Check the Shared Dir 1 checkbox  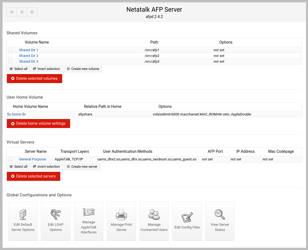click(x=10, y=50)
